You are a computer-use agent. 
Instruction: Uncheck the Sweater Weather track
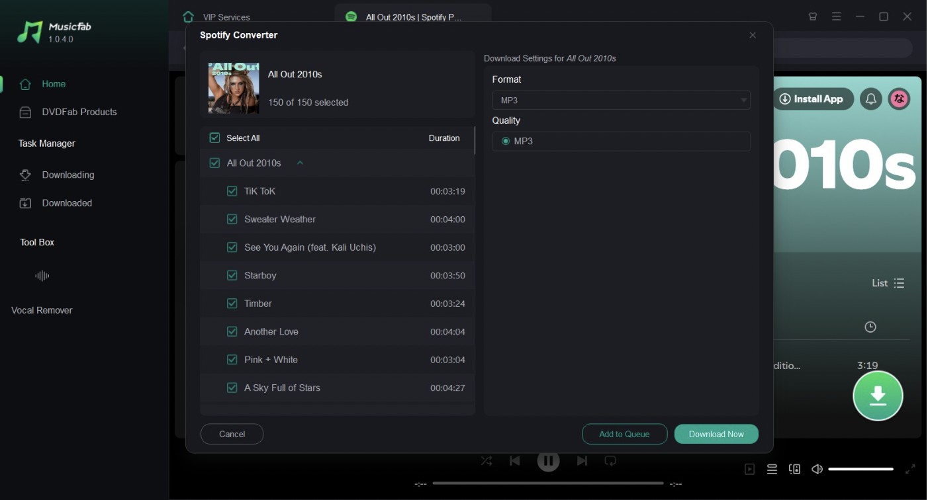232,219
